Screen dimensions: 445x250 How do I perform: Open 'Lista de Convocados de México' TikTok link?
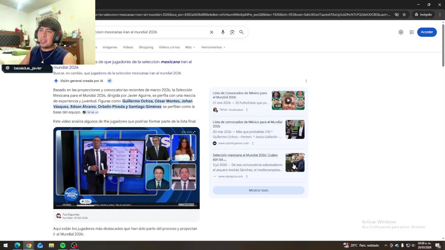coord(240,95)
